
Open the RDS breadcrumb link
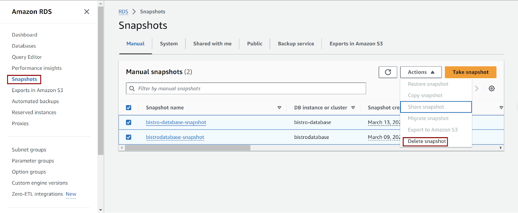coord(123,12)
